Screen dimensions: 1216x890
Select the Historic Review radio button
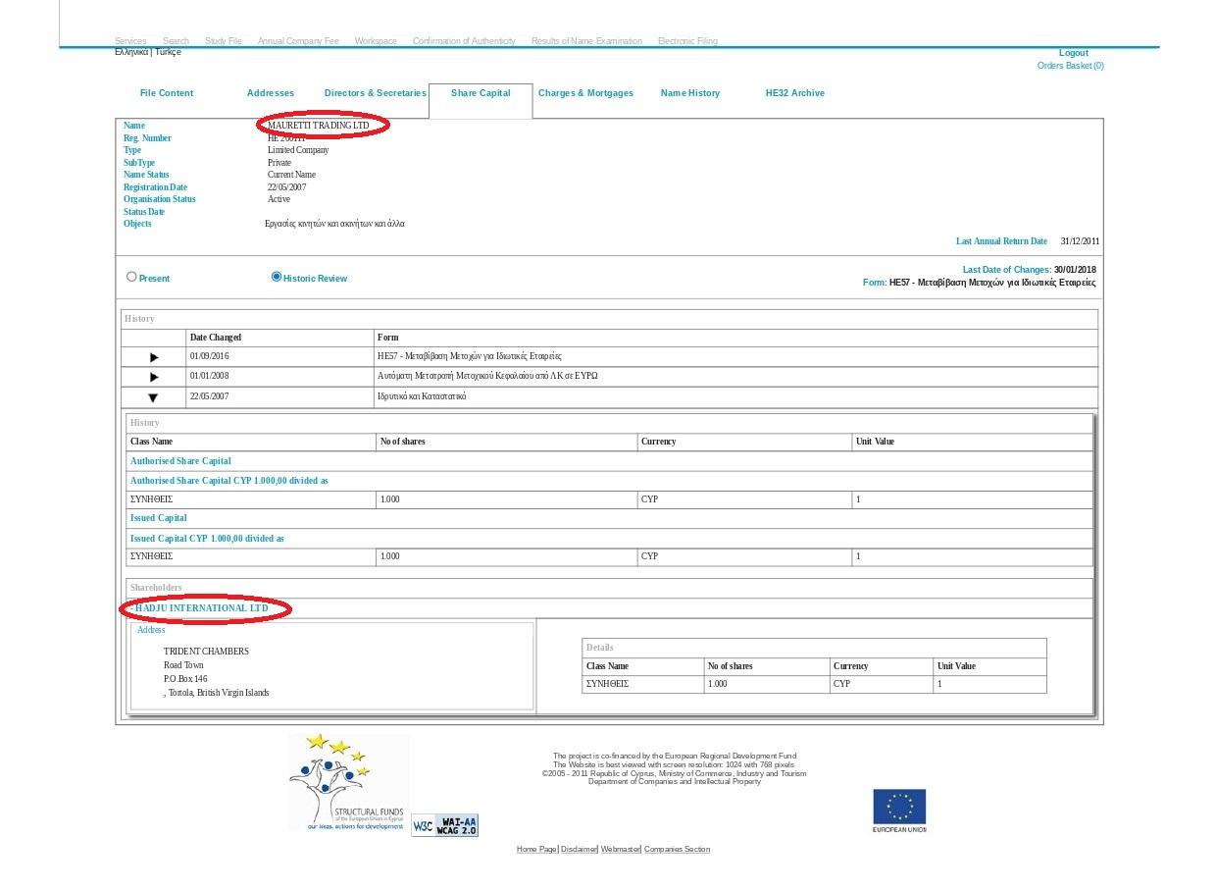[277, 277]
